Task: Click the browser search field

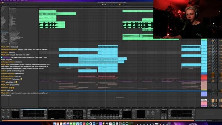Action: click(x=20, y=6)
